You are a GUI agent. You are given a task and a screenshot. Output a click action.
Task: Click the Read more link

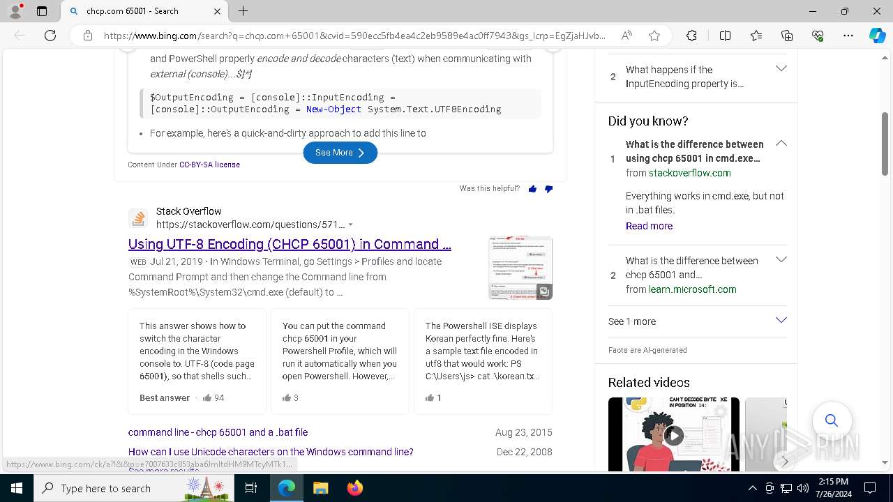coord(649,226)
